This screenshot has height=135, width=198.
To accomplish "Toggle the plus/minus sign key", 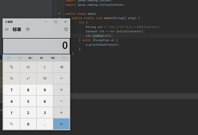I will coord(11,124).
